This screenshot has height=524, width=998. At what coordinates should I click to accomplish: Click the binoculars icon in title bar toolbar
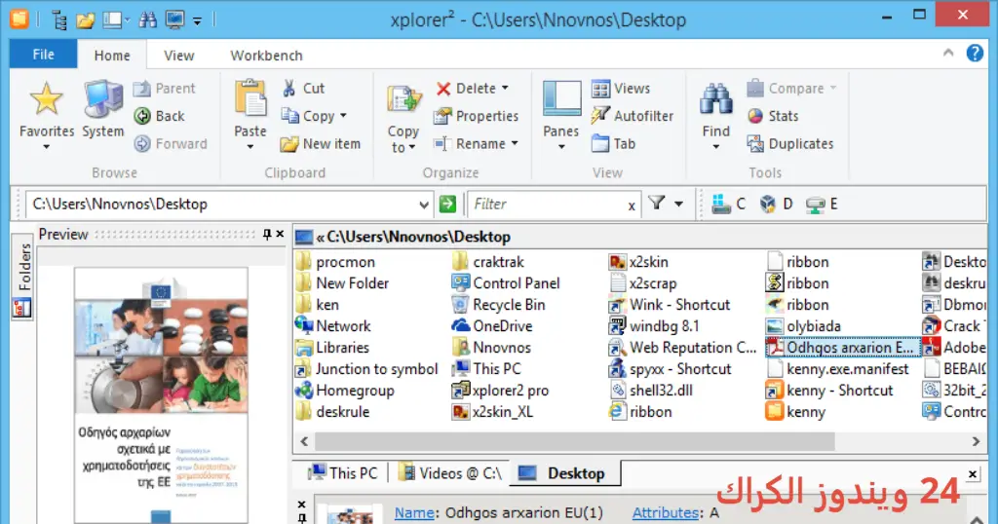[x=148, y=19]
